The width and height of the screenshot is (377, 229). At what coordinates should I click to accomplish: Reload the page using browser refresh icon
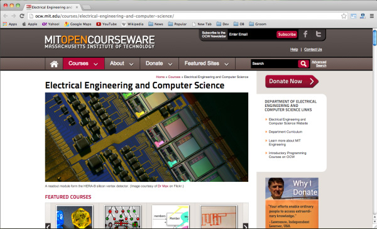[x=22, y=16]
